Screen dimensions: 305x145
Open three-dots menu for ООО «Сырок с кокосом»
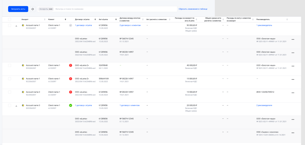293,133
